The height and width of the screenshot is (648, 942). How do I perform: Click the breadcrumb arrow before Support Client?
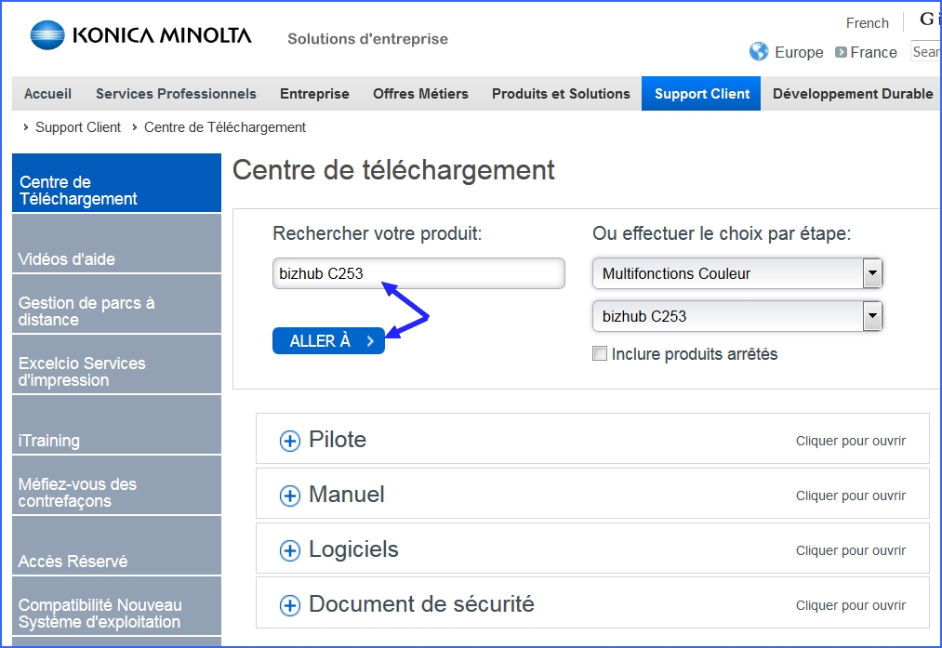pyautogui.click(x=23, y=127)
